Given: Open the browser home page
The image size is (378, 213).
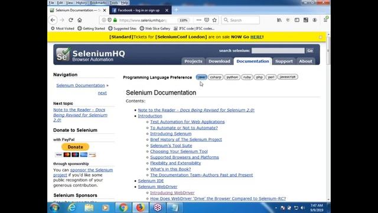Looking at the screenshot, I should [80, 20].
